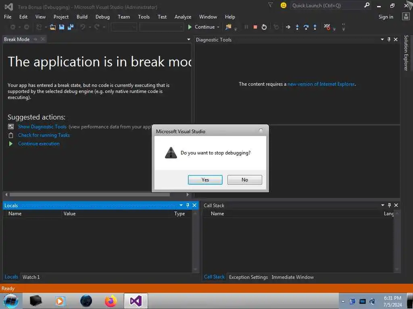Open the Window menu
Image resolution: width=413 pixels, height=309 pixels.
coord(208,17)
